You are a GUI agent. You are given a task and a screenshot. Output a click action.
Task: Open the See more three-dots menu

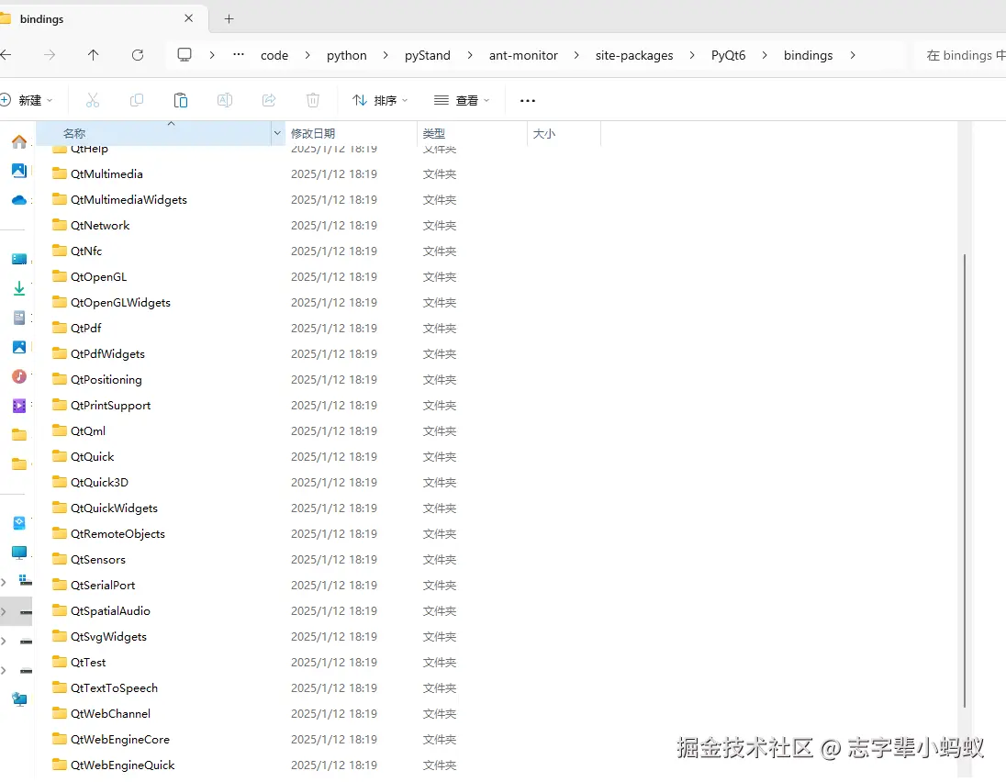pyautogui.click(x=528, y=101)
